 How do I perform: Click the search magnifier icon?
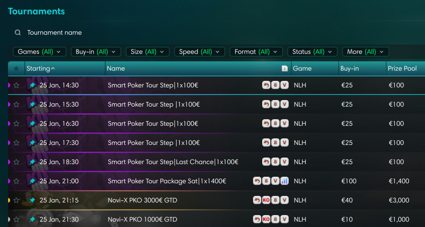point(18,33)
